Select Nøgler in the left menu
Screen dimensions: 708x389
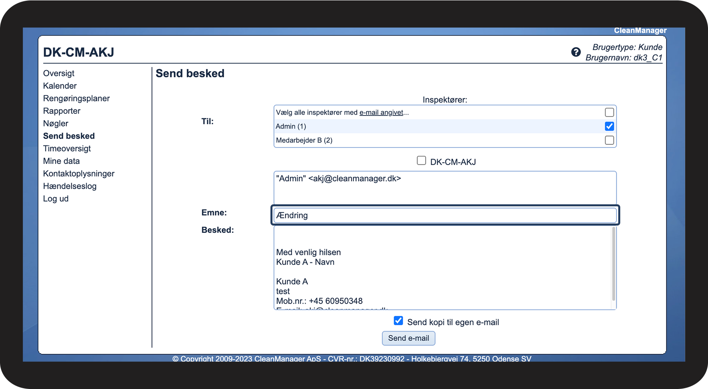pyautogui.click(x=56, y=123)
